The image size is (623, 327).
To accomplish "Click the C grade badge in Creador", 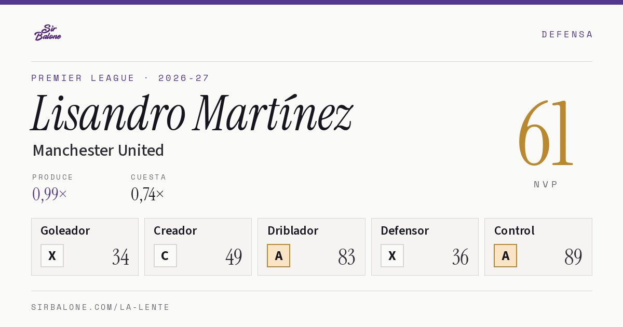I will [165, 255].
